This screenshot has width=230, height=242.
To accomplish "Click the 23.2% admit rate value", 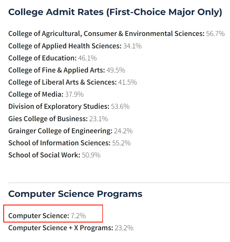I will tap(124, 228).
